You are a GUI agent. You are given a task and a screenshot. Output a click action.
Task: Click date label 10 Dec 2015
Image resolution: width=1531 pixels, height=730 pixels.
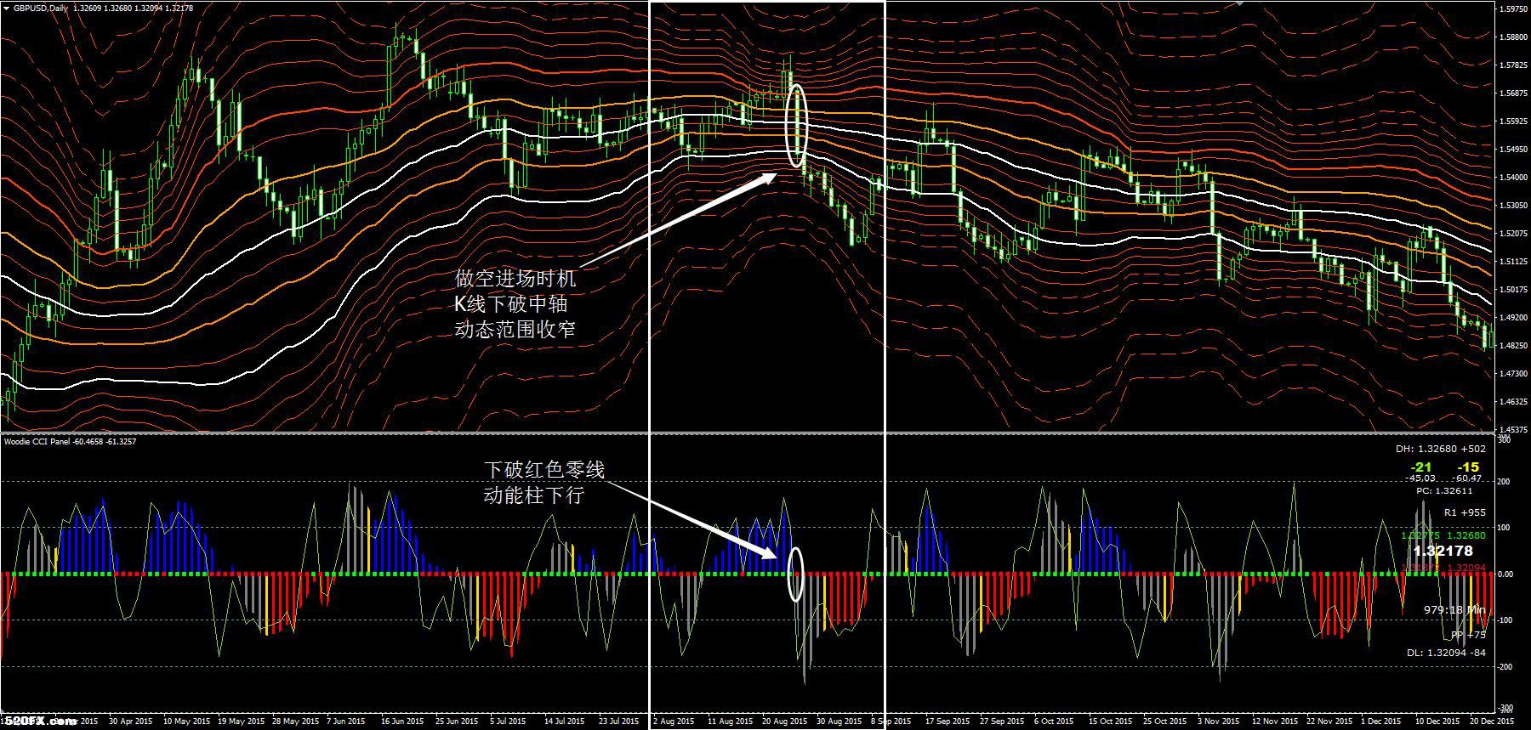tap(1438, 722)
